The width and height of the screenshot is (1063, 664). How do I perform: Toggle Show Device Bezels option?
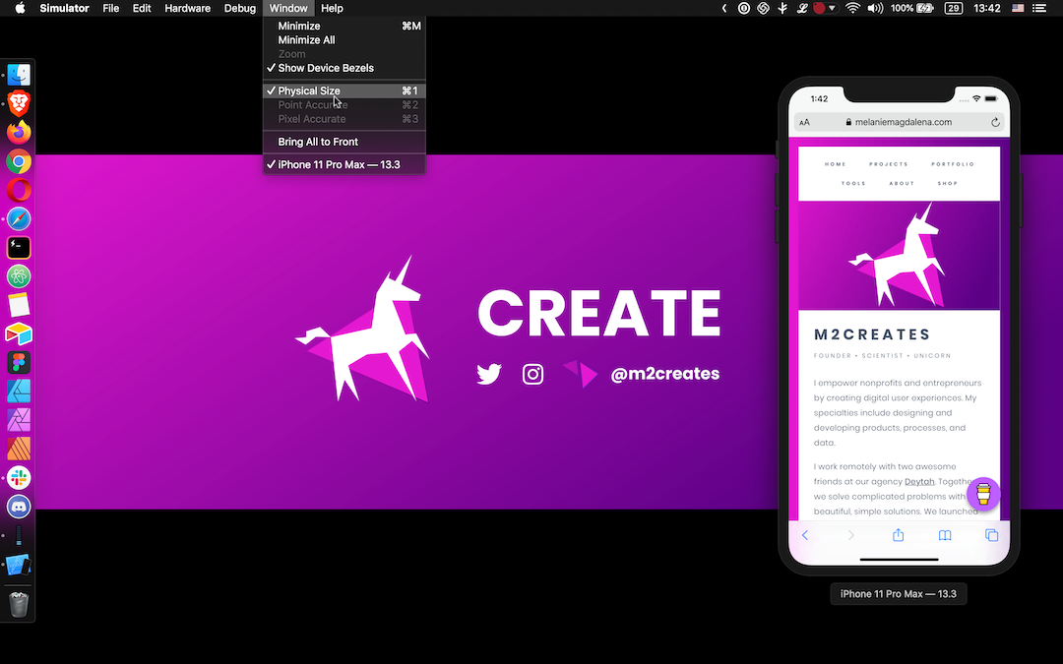pyautogui.click(x=326, y=69)
